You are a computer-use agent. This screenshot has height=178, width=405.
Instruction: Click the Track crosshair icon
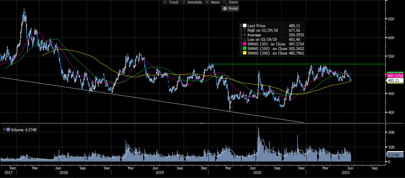[x=165, y=2]
